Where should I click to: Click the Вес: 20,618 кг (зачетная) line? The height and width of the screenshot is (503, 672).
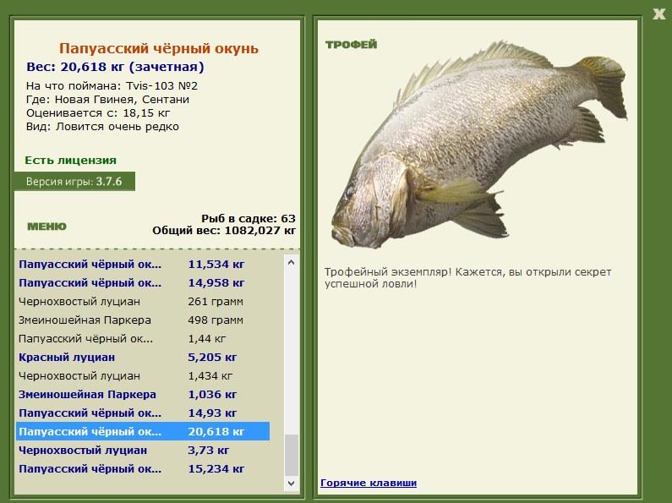(115, 67)
